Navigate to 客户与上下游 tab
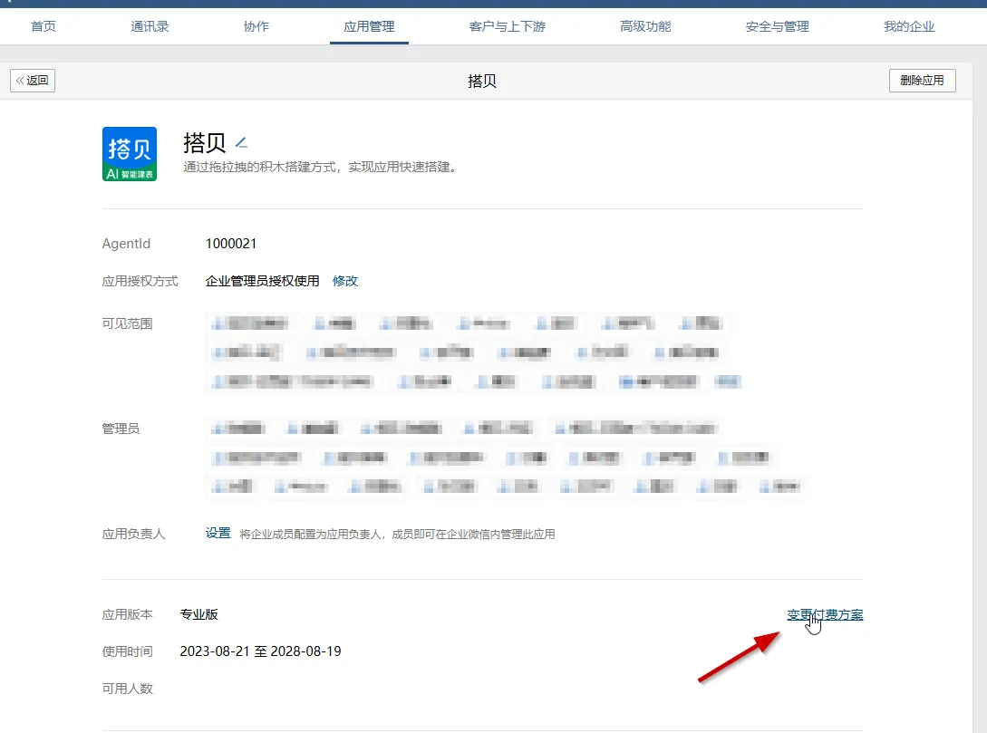 [x=508, y=26]
